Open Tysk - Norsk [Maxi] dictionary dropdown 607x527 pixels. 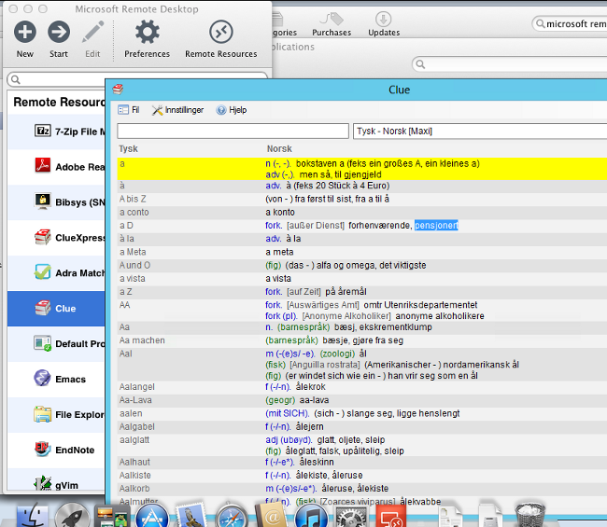[x=480, y=132]
